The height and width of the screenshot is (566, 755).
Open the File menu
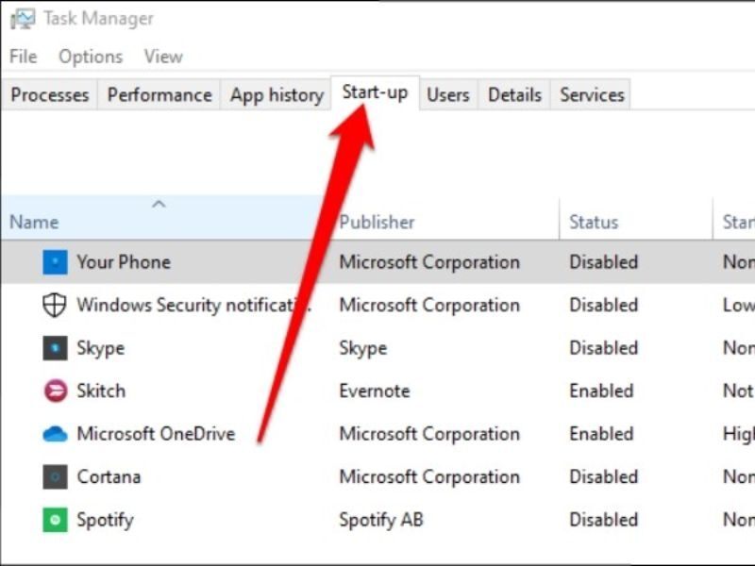click(22, 57)
